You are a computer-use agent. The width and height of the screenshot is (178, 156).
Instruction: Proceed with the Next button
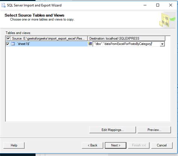[116, 145]
